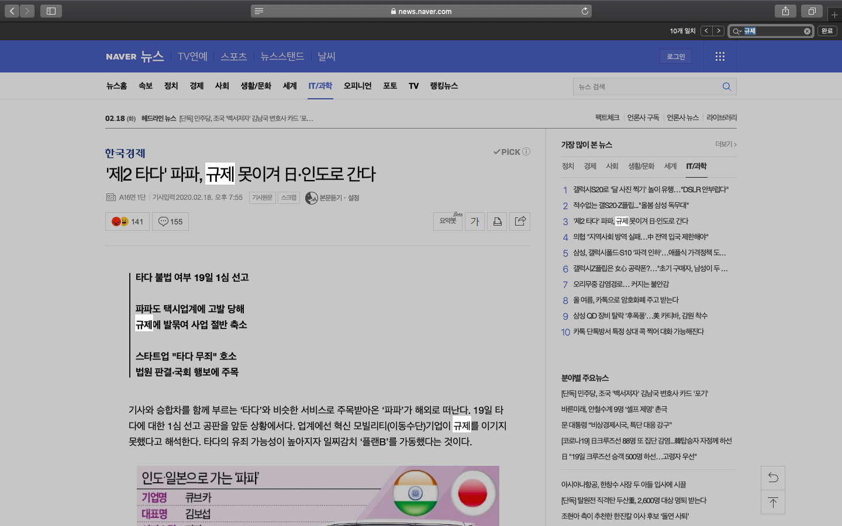Click inside the find field containing 규제
This screenshot has height=526, width=842.
(772, 31)
